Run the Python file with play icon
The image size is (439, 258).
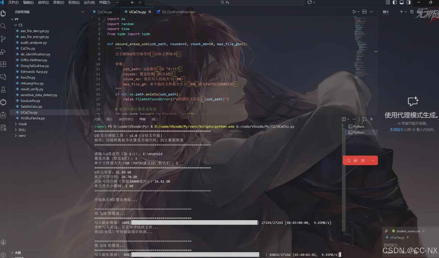click(x=354, y=12)
